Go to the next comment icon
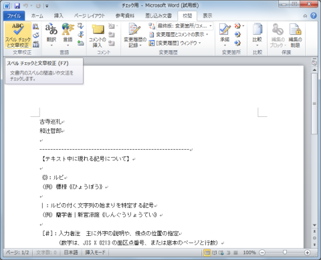The image size is (321, 260). pyautogui.click(x=112, y=43)
